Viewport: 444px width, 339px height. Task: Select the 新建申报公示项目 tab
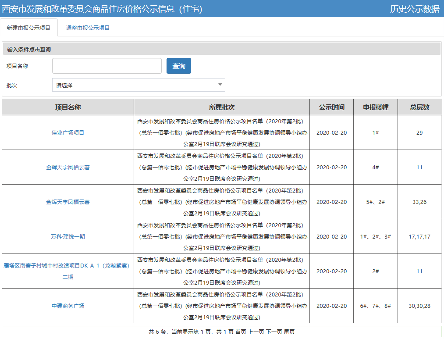point(28,28)
